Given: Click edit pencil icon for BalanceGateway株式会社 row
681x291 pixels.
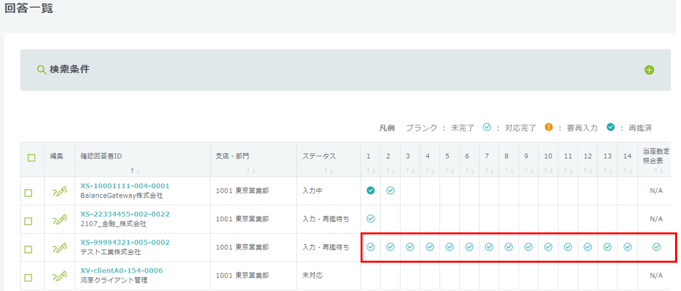Looking at the screenshot, I should click(x=60, y=192).
